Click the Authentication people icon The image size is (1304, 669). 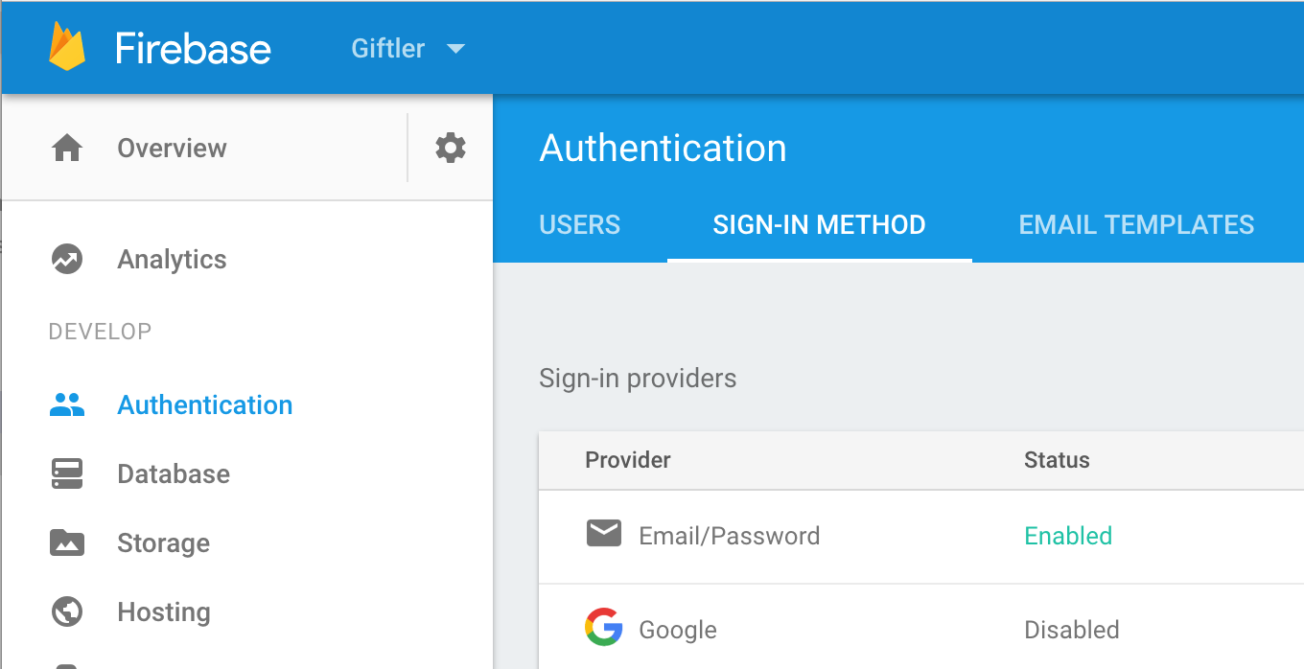click(67, 404)
